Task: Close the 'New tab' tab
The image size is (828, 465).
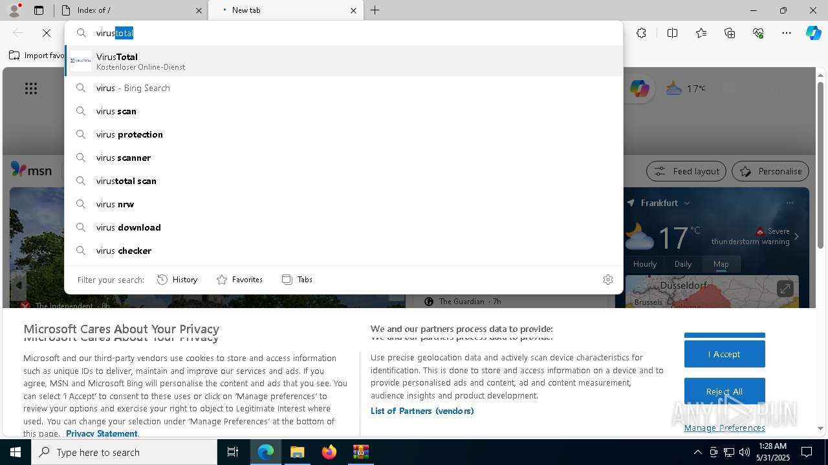Action: [x=353, y=10]
